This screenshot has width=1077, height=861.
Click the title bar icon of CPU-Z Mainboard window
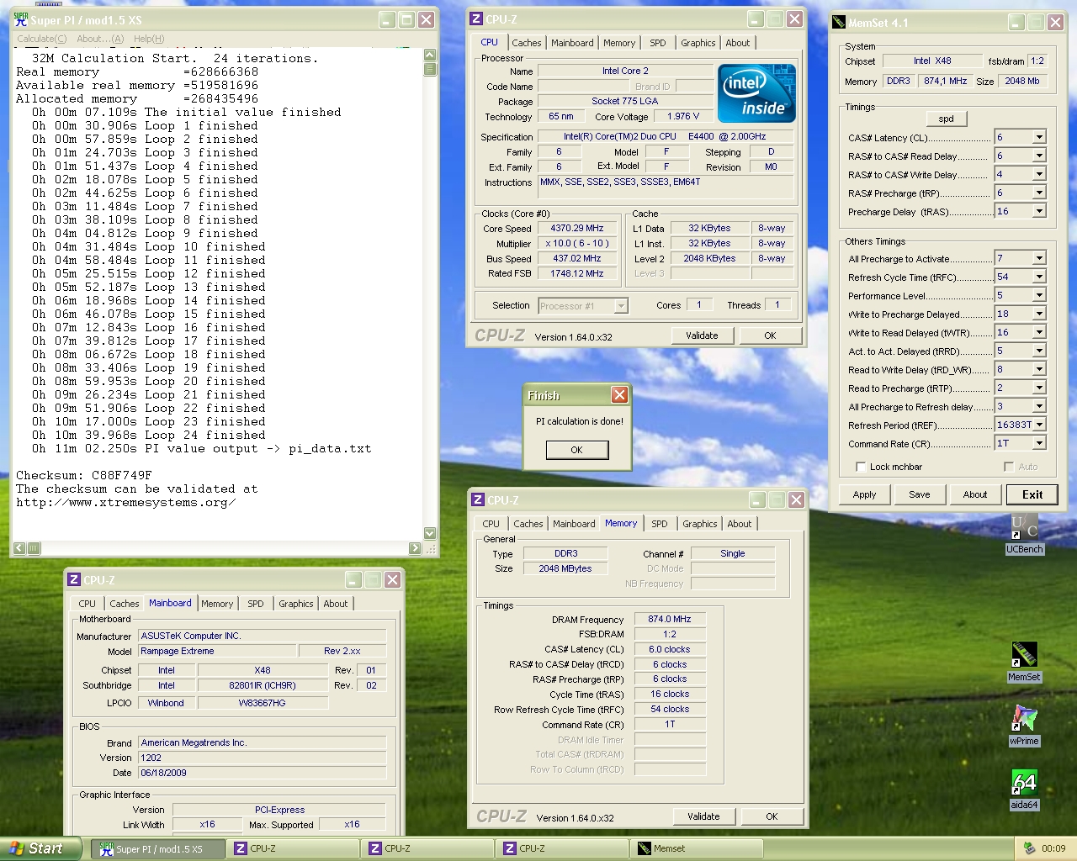tap(74, 580)
